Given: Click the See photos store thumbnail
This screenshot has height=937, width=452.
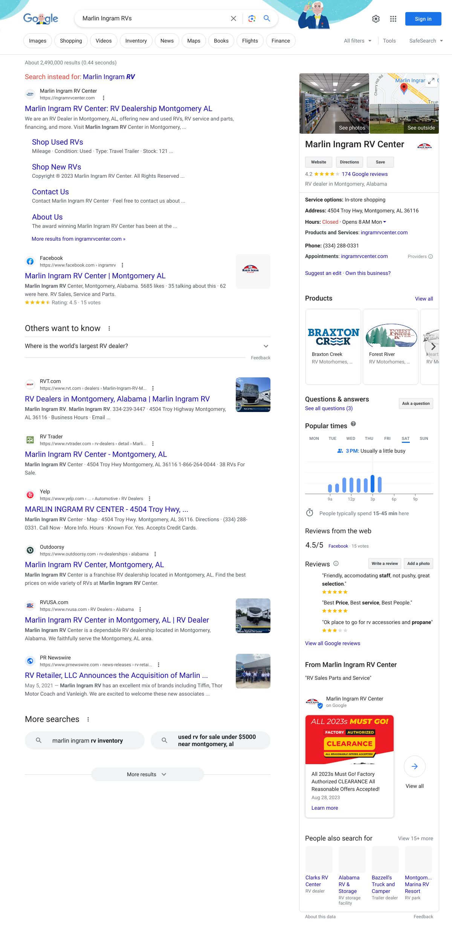Looking at the screenshot, I should coord(334,104).
